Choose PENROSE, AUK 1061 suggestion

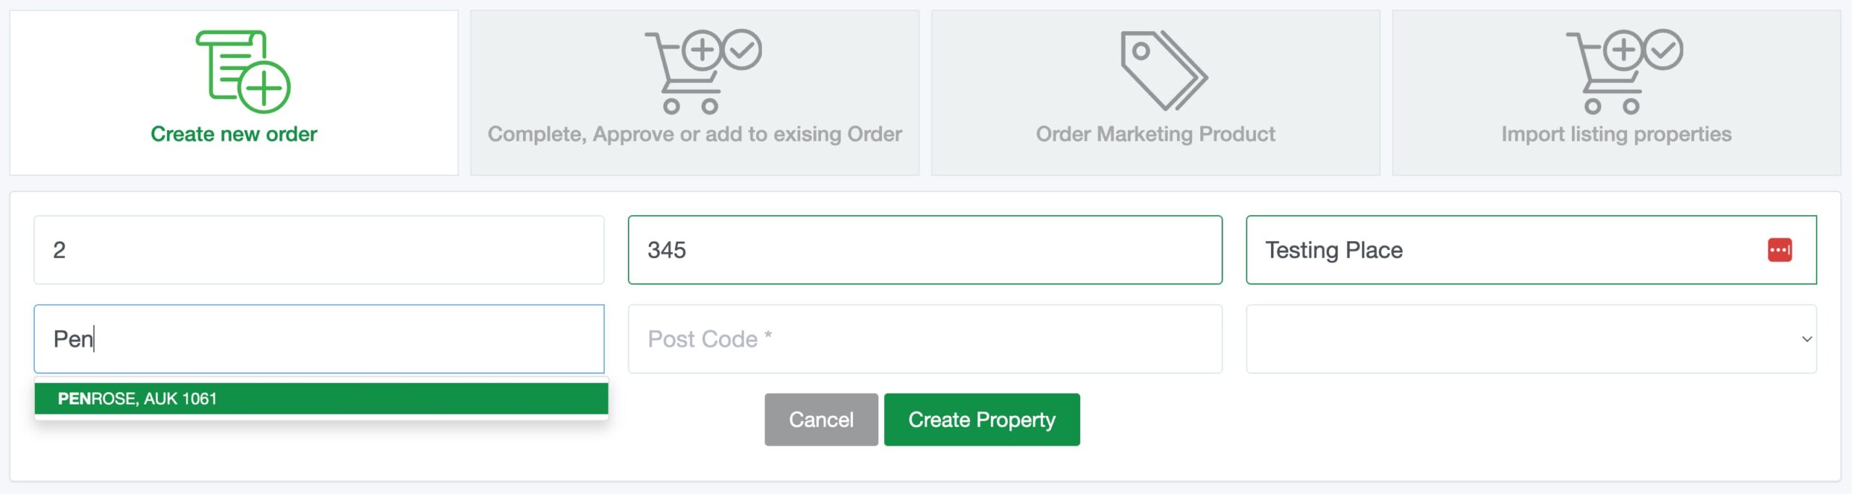(x=321, y=399)
